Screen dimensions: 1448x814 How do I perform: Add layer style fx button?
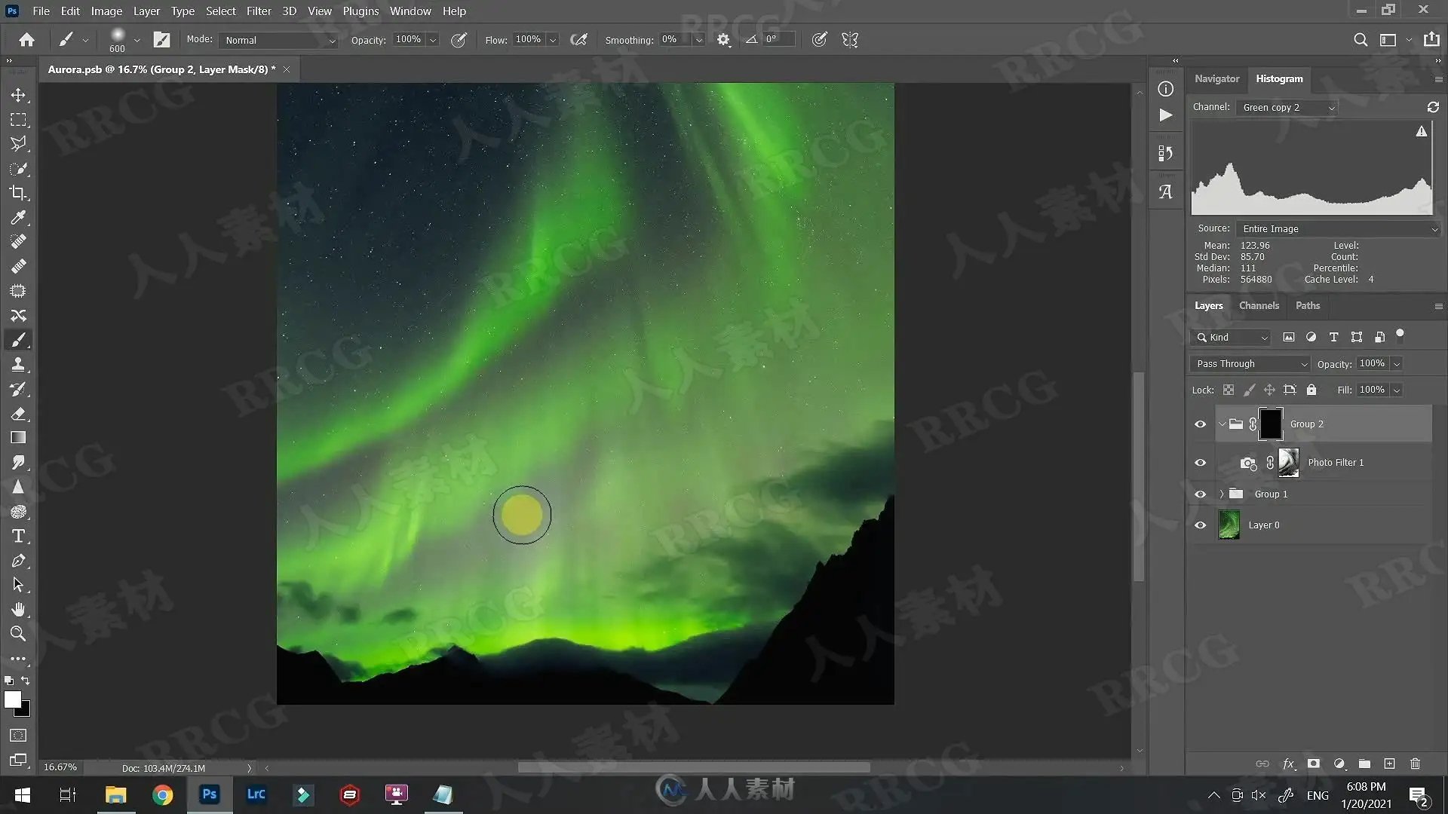tap(1289, 764)
